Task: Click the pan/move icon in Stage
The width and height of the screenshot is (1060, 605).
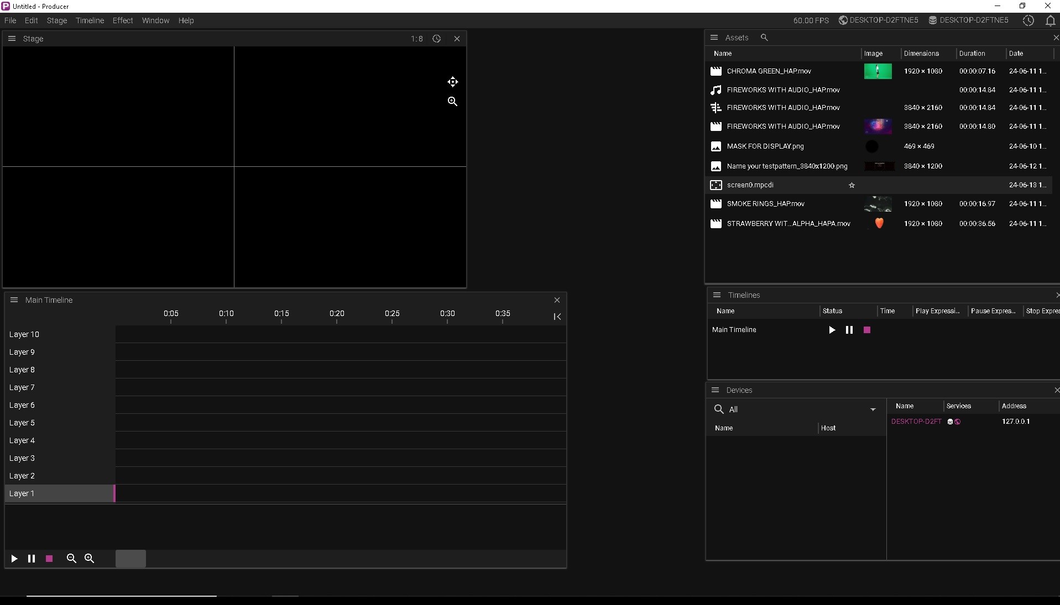Action: click(x=452, y=82)
